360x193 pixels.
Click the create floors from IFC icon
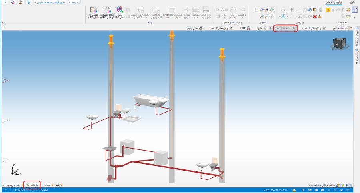pyautogui.click(x=107, y=10)
